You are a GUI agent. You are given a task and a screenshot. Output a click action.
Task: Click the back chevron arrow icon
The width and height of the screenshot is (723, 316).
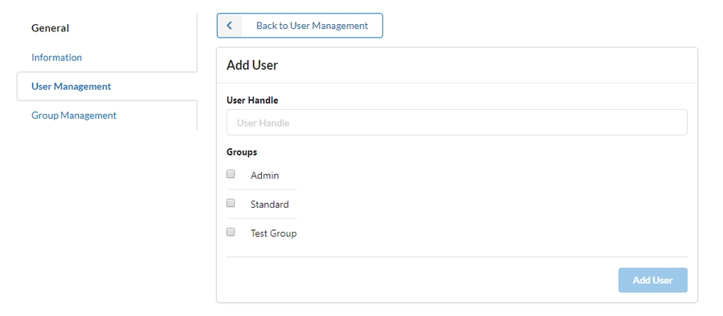click(230, 26)
